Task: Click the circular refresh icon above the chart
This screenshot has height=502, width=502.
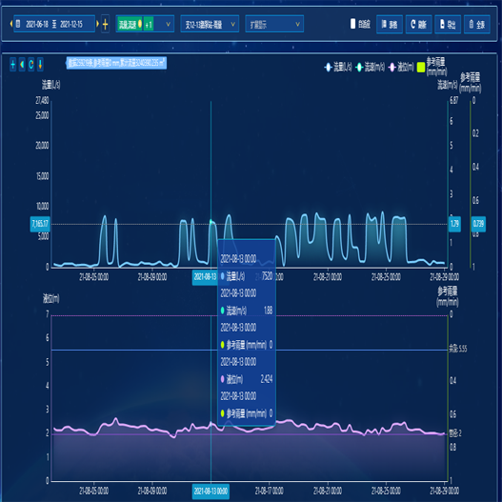Action: pyautogui.click(x=31, y=65)
